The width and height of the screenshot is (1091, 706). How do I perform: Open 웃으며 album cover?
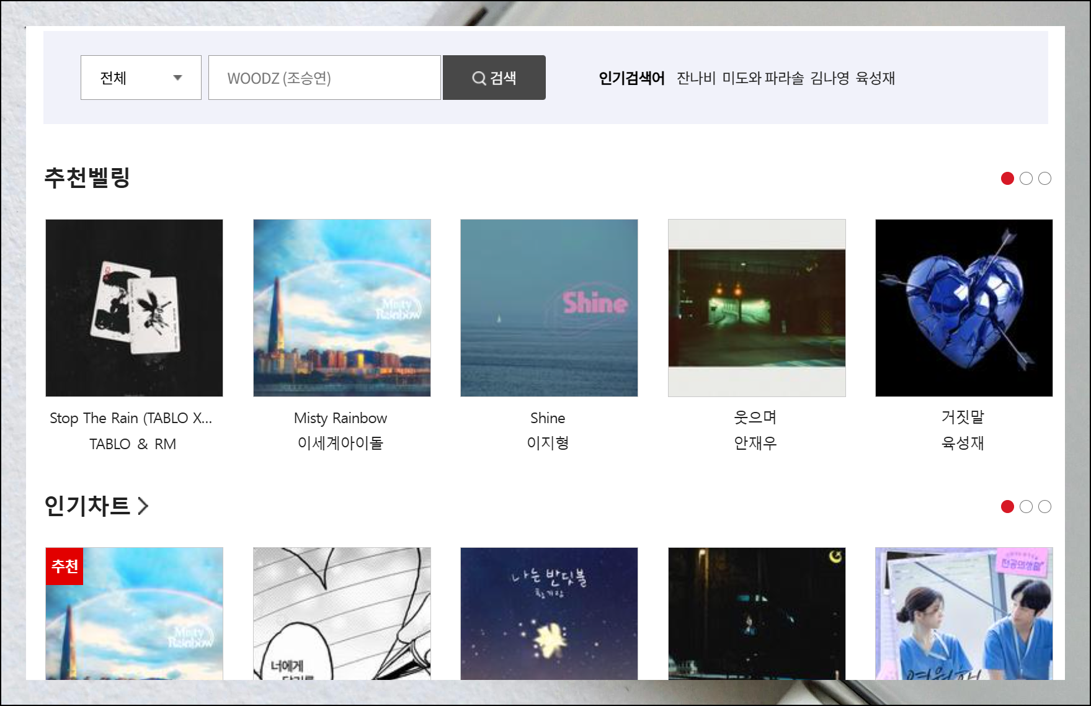[757, 308]
